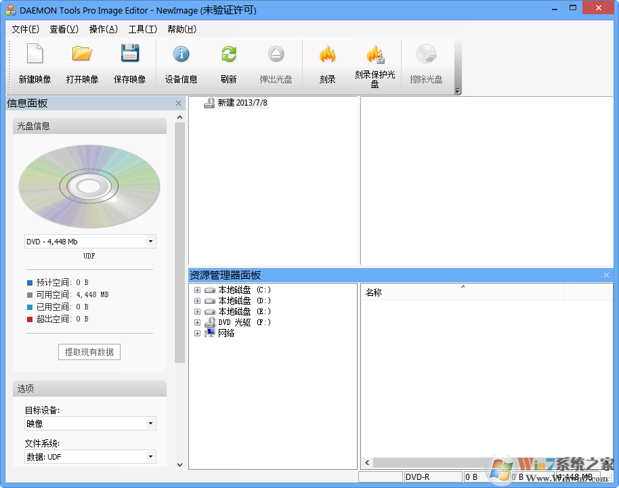Image resolution: width=619 pixels, height=488 pixels.
Task: Select the 刻录保护光盘 toolbar icon
Action: point(376,62)
